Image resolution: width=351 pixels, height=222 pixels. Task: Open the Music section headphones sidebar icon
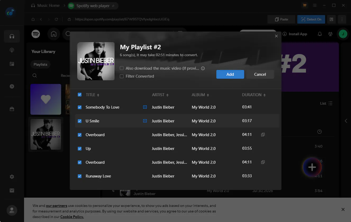[x=12, y=36]
